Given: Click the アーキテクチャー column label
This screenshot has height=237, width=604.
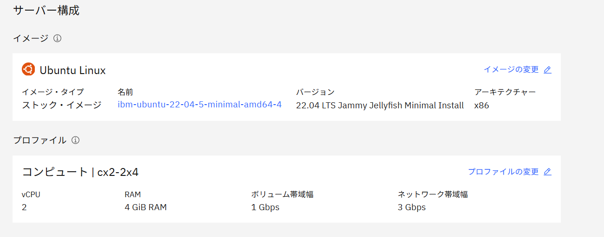Looking at the screenshot, I should coord(505,92).
